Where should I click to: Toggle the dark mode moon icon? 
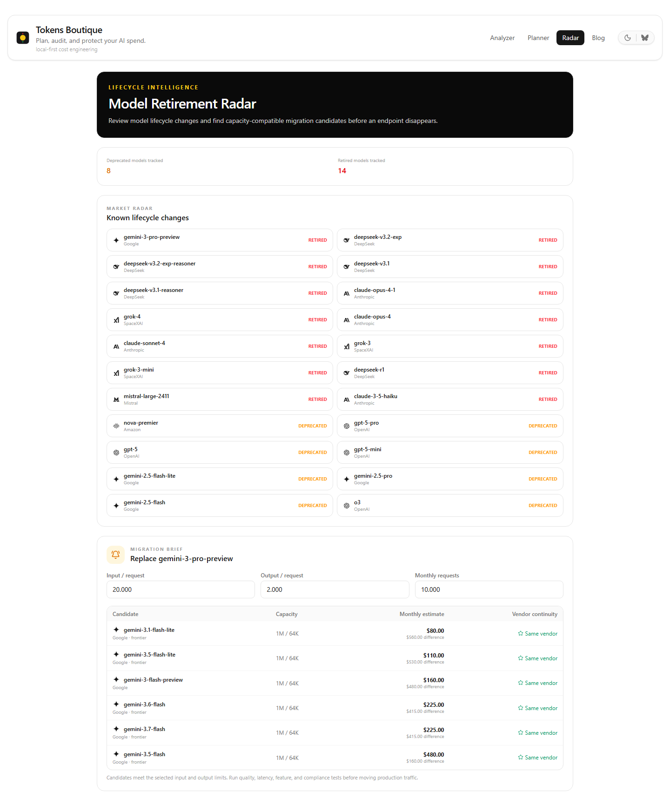click(628, 38)
